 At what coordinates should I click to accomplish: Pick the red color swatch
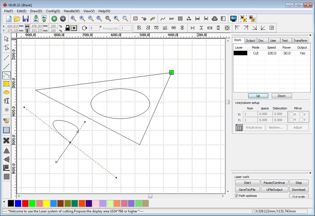(25, 204)
